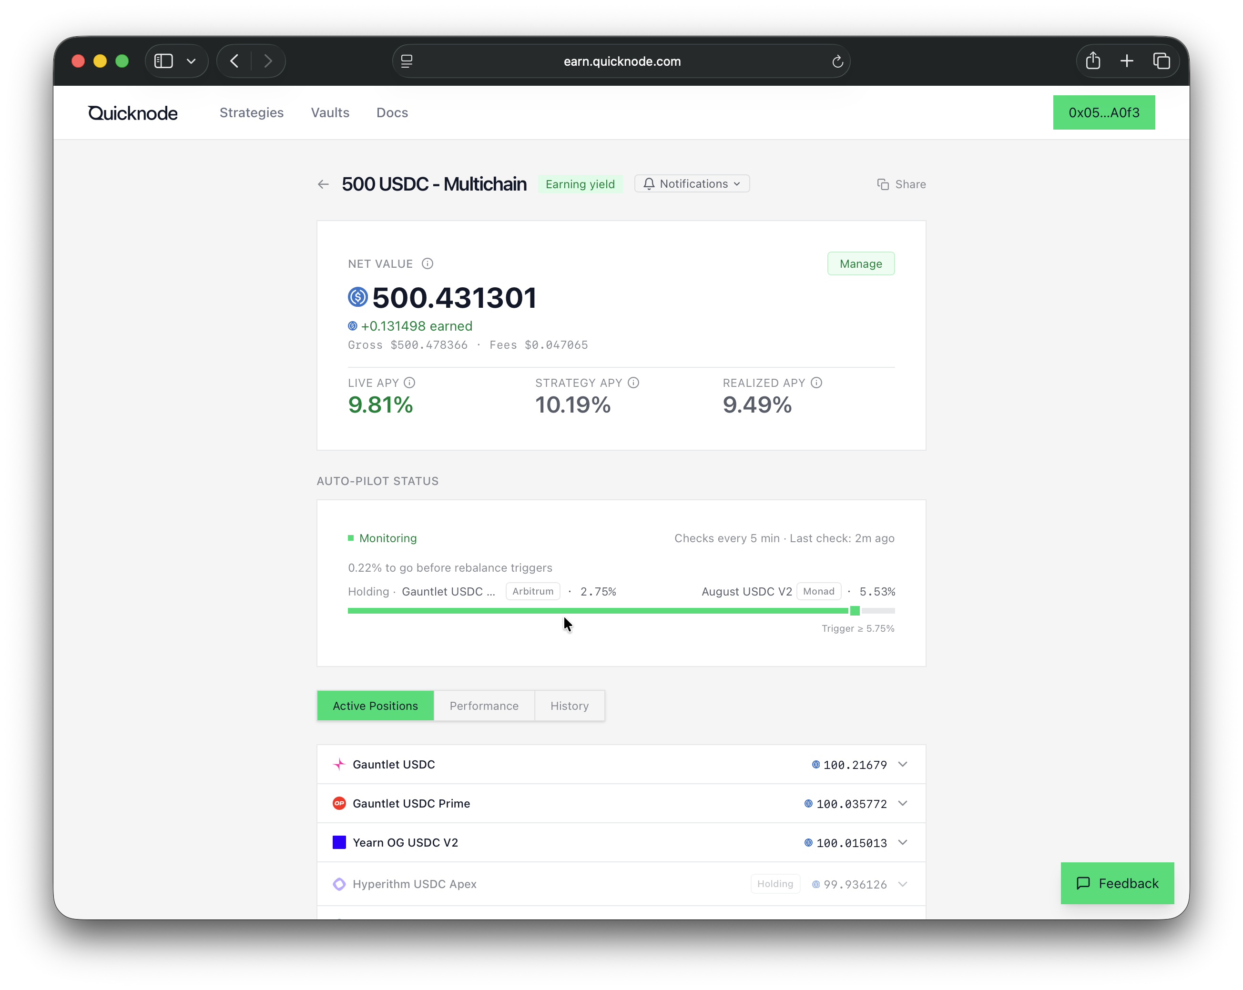Click the Notifications bell icon

(649, 184)
